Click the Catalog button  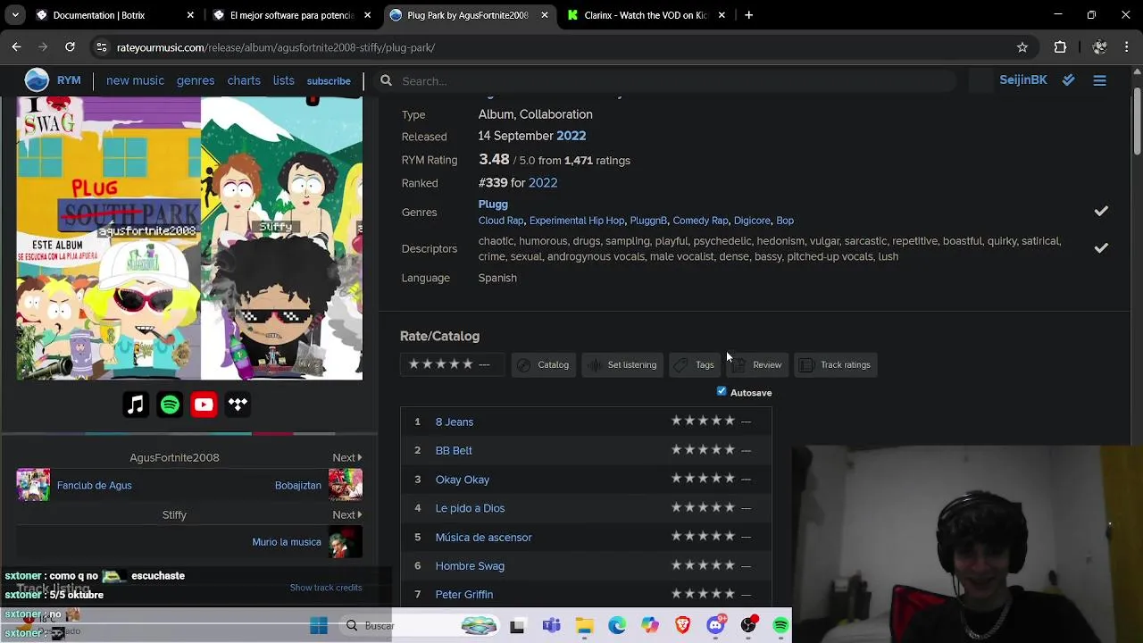tap(543, 364)
